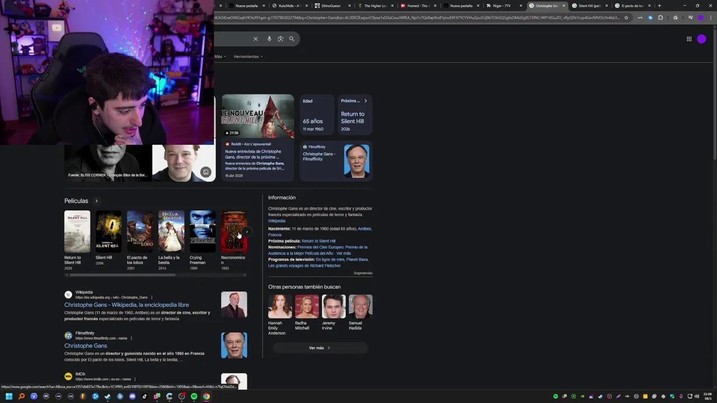Open the Chrome profile avatar in toolbar
The height and width of the screenshot is (403, 717).
pyautogui.click(x=701, y=17)
